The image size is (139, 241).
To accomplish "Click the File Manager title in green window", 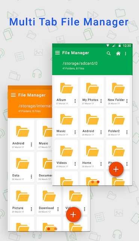I will (76, 53).
